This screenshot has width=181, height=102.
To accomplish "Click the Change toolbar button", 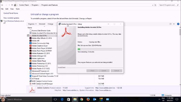I will click(x=50, y=24).
